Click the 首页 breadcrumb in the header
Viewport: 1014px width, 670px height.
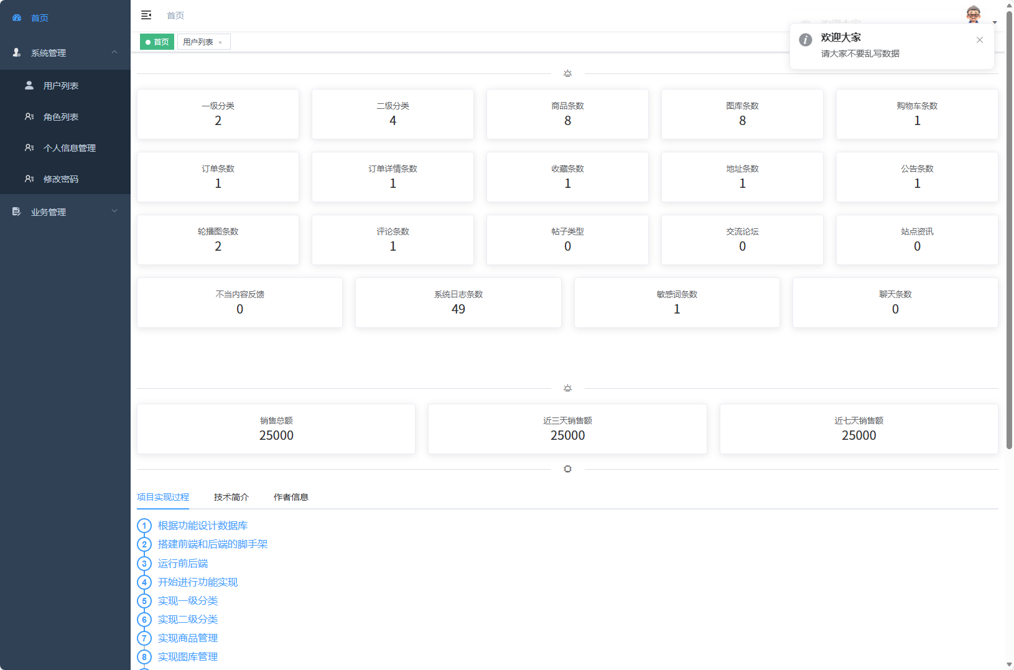coord(175,16)
